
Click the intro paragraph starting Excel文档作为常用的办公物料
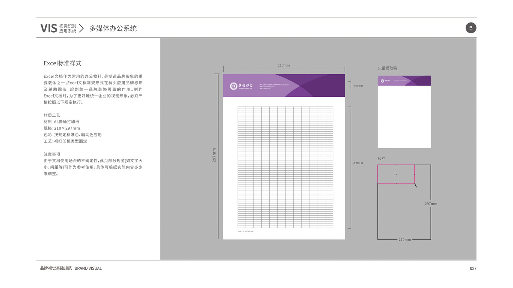[x=93, y=89]
